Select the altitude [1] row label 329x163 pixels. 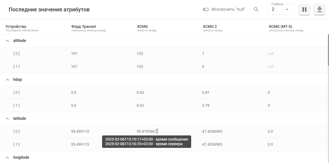(17, 66)
